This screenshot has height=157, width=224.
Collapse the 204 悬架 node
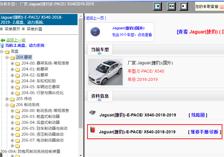7,57
